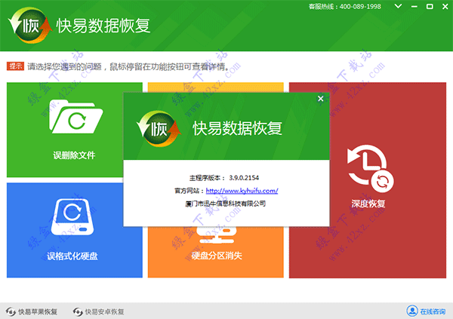Click the version number 3.9.0.2154
This screenshot has width=453, height=319.
coord(244,178)
